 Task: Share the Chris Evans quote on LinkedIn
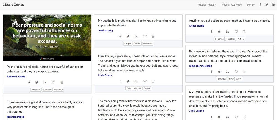coord(136,81)
